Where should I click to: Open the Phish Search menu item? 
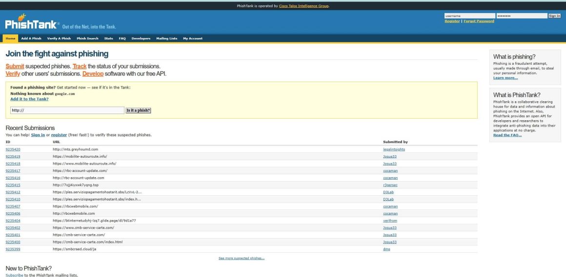(87, 38)
